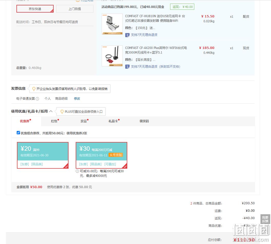Click the 返现 -¥40.00 value
Viewport: 271px width, 244px height.
248,218
